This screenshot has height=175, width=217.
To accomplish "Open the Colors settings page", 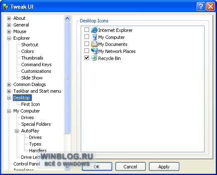I will click(x=28, y=51).
